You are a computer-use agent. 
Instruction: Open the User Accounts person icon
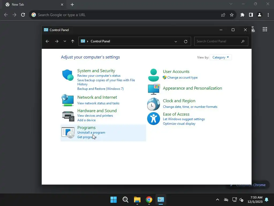tap(153, 75)
